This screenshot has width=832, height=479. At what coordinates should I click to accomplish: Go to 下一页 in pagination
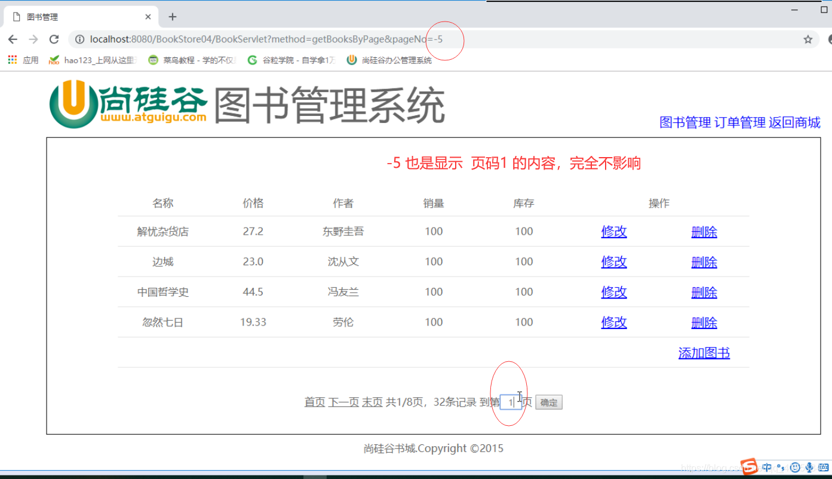tap(343, 402)
